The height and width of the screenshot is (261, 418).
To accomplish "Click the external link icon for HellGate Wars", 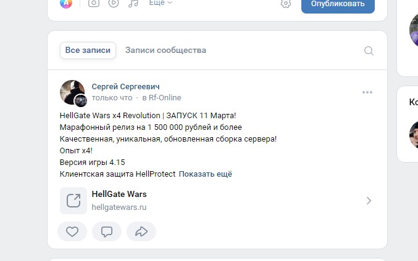I will point(73,201).
